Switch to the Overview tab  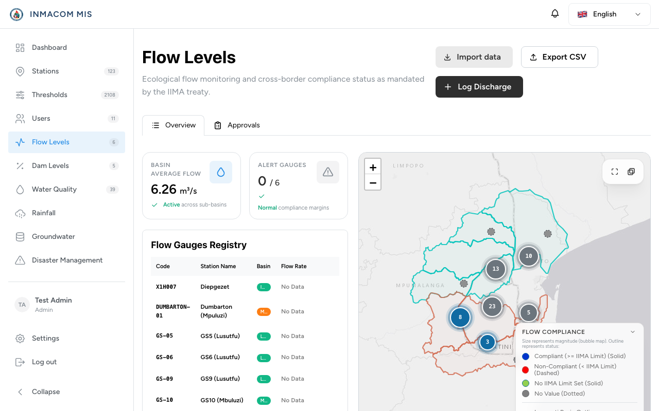174,125
